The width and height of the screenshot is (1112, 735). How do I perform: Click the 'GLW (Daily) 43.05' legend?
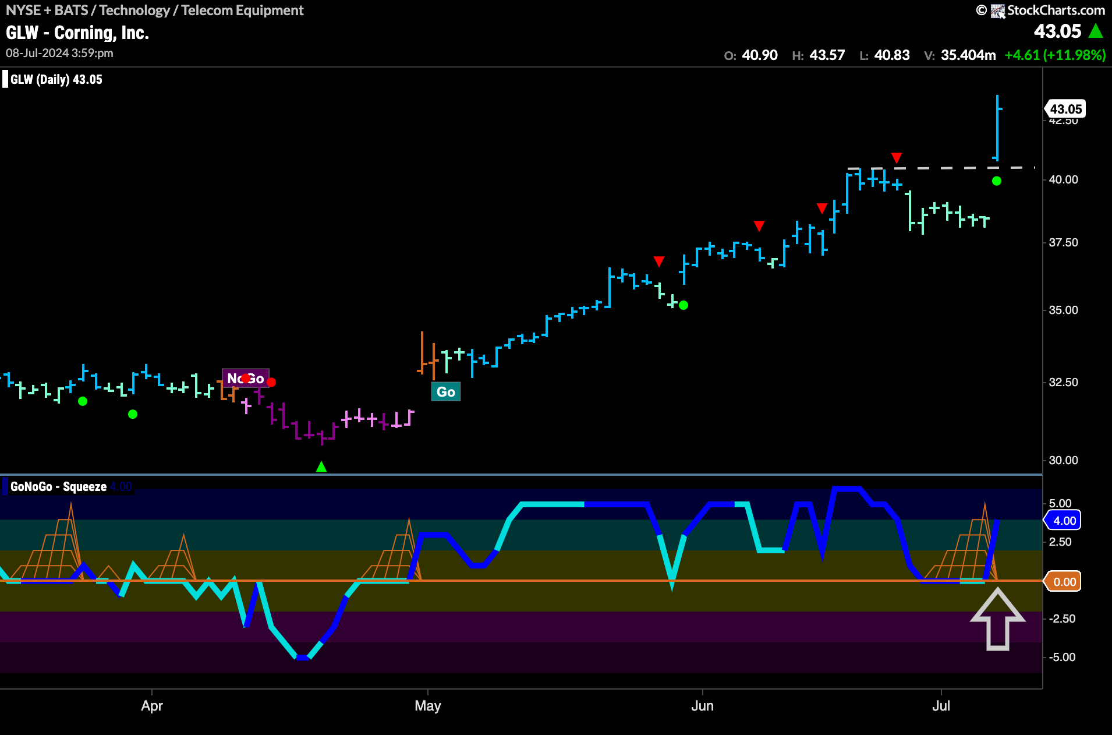coord(56,79)
